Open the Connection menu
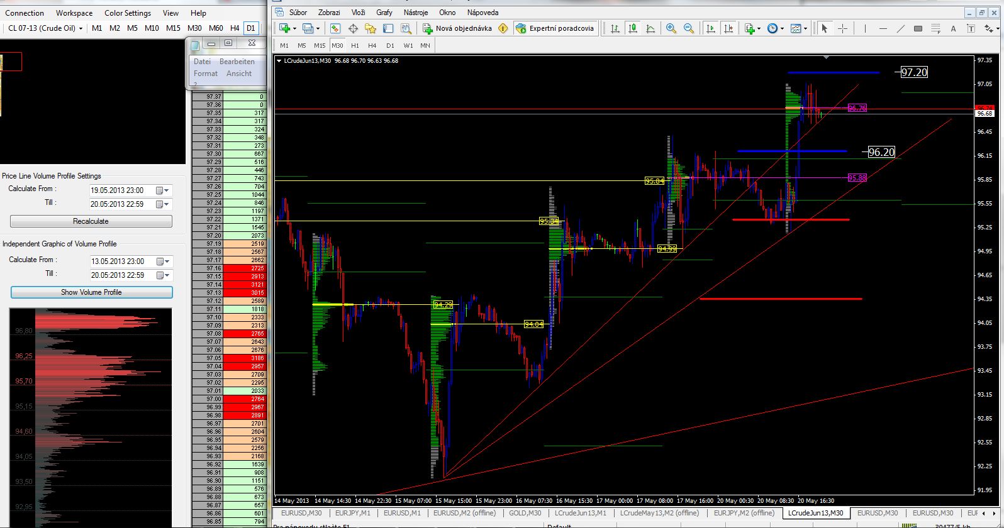Image resolution: width=1004 pixels, height=528 pixels. [25, 13]
